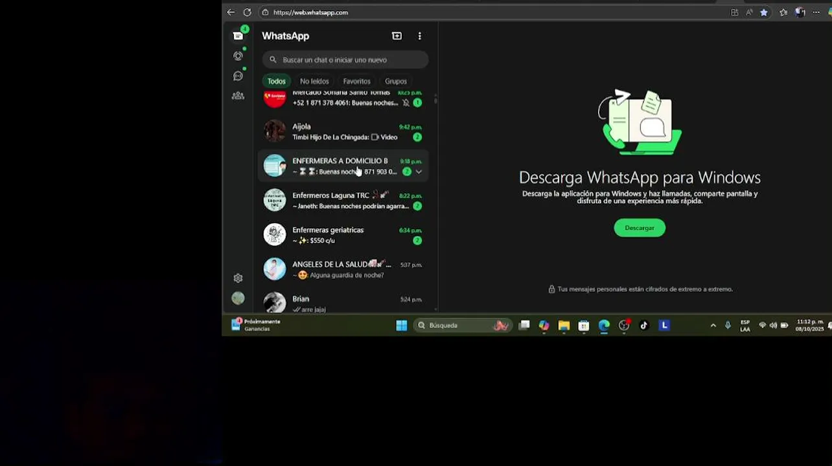Open the blue L app on taskbar

click(x=664, y=326)
